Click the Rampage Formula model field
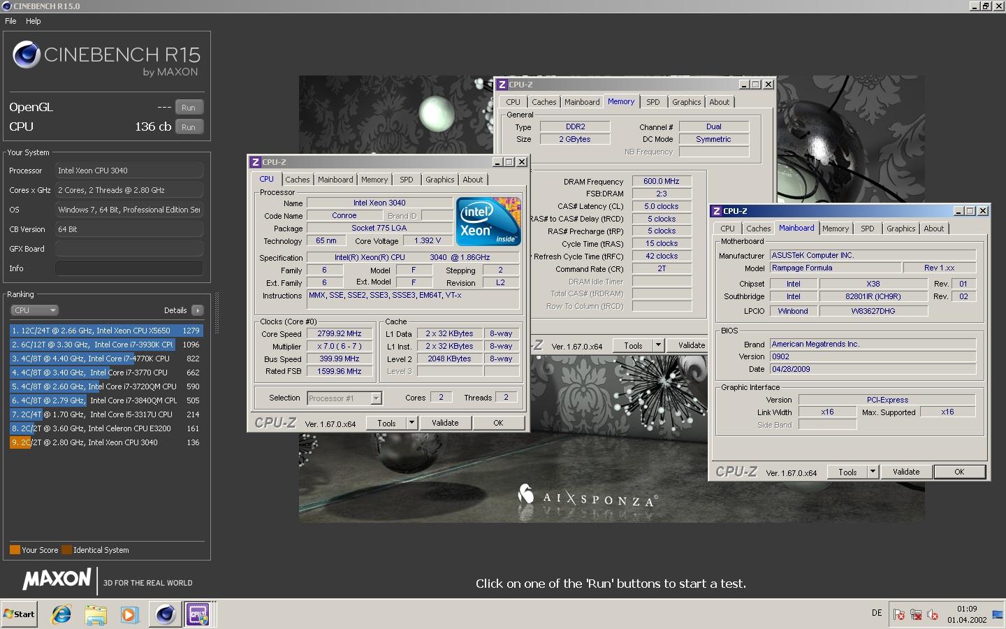This screenshot has height=629, width=1006. pos(835,268)
